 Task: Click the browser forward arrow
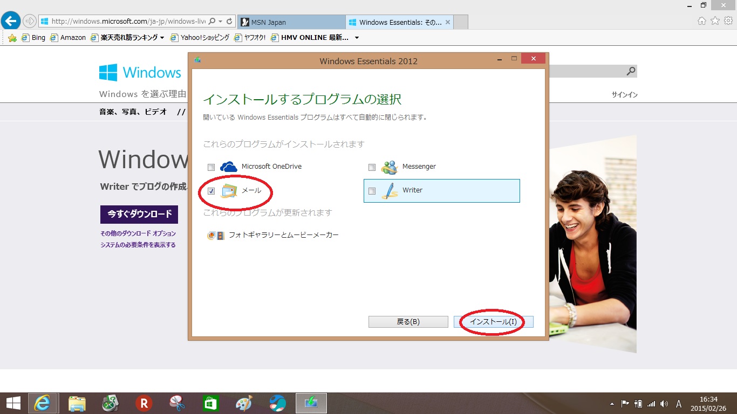[29, 22]
